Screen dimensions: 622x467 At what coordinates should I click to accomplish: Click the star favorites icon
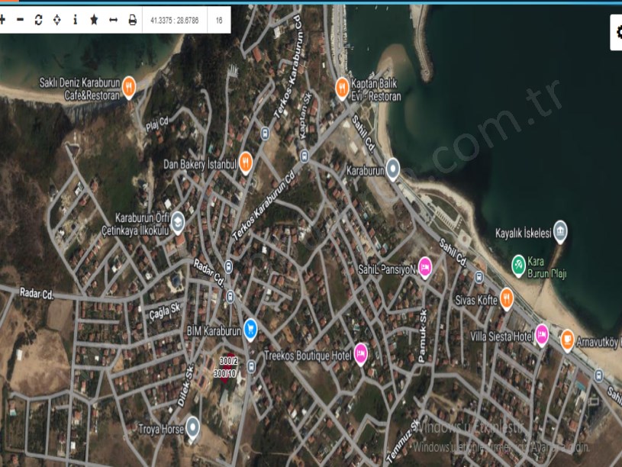[x=94, y=19]
